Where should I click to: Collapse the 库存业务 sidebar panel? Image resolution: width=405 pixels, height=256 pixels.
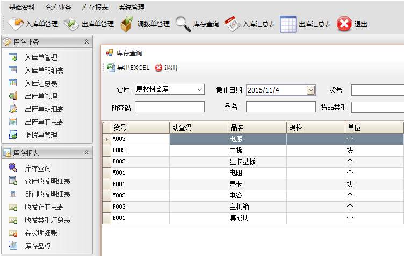tap(87, 42)
